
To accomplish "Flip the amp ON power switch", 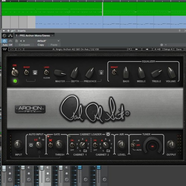I will (15, 72).
